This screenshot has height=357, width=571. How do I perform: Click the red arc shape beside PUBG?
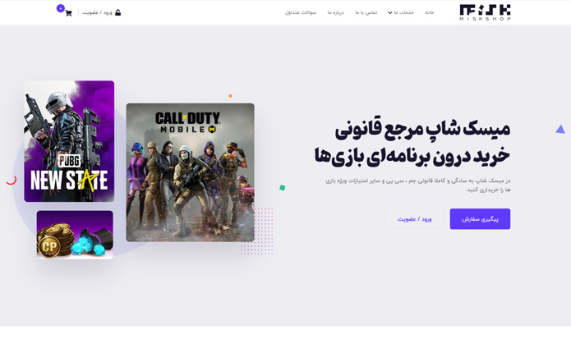point(12,180)
